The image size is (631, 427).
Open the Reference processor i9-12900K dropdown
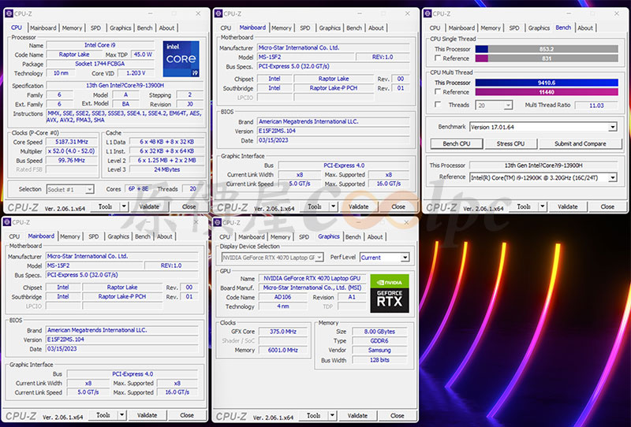coord(613,177)
